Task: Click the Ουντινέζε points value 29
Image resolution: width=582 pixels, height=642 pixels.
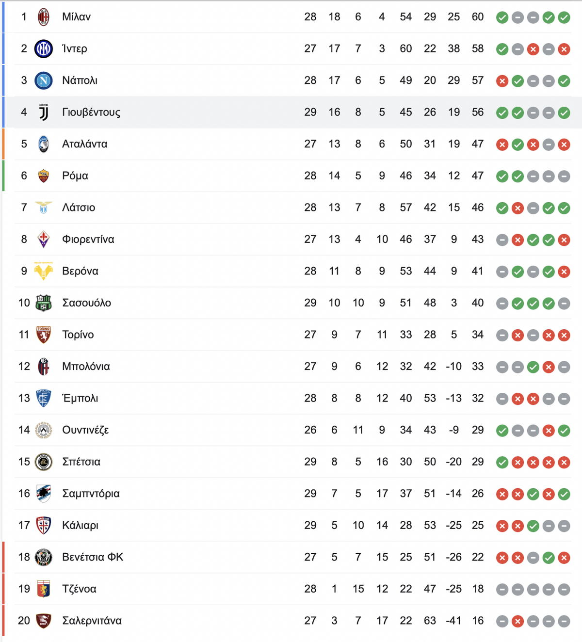Action: coord(478,430)
